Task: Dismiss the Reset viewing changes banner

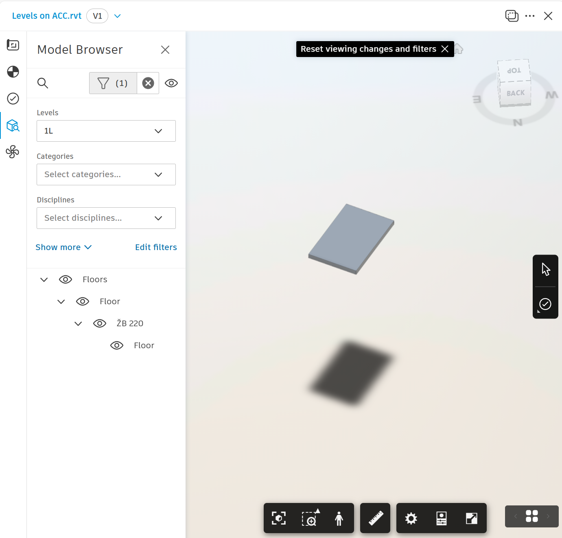Action: pos(445,49)
